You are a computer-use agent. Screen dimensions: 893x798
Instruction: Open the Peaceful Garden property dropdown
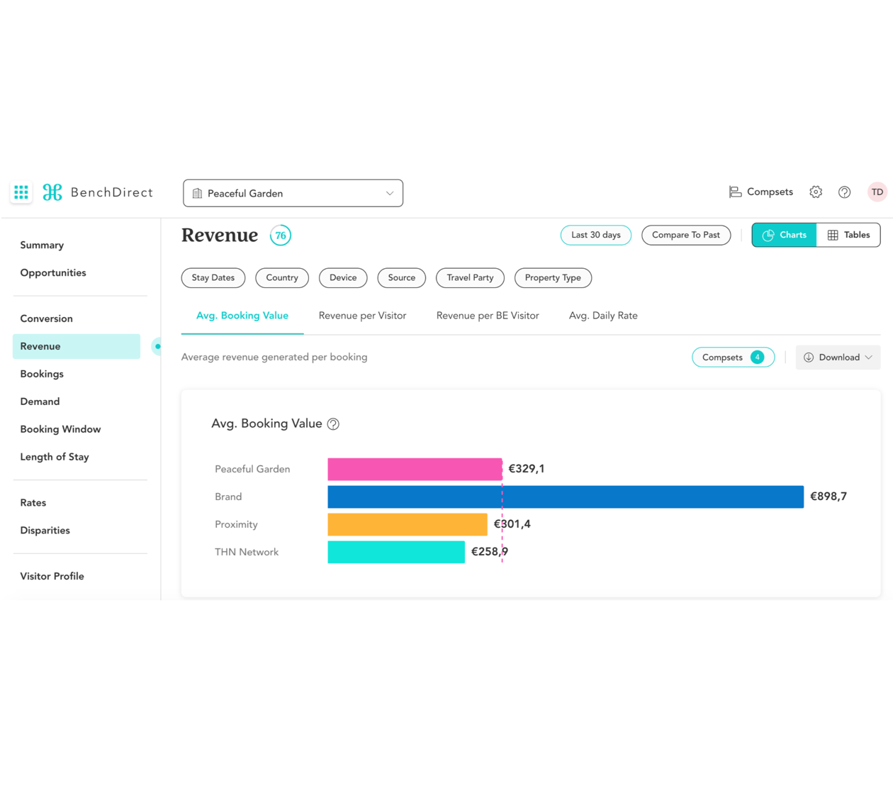click(x=293, y=193)
